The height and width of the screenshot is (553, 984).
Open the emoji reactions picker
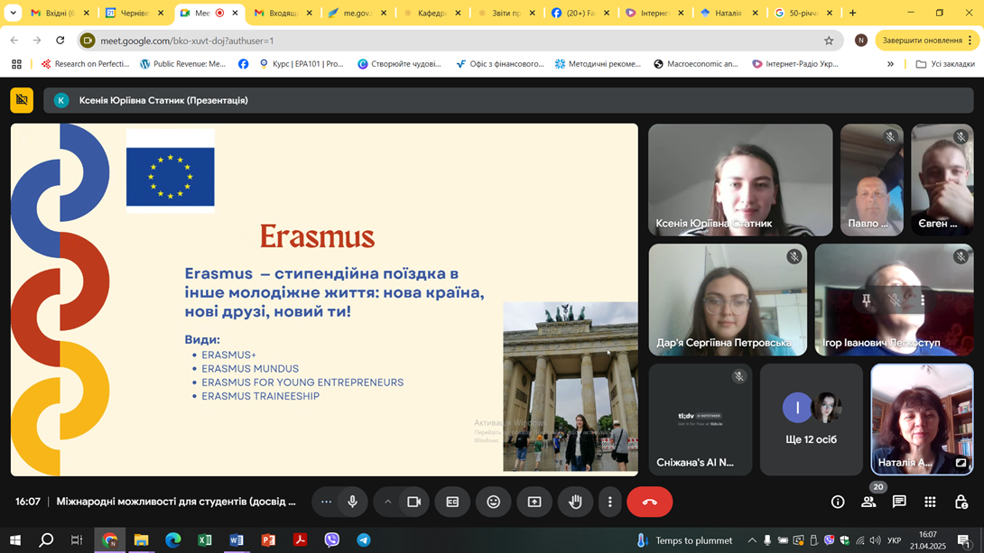tap(493, 502)
